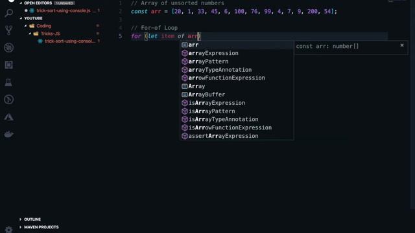Screen dimensions: 415x233
Task: Collapse the Coding folder arrow
Action: (26, 26)
